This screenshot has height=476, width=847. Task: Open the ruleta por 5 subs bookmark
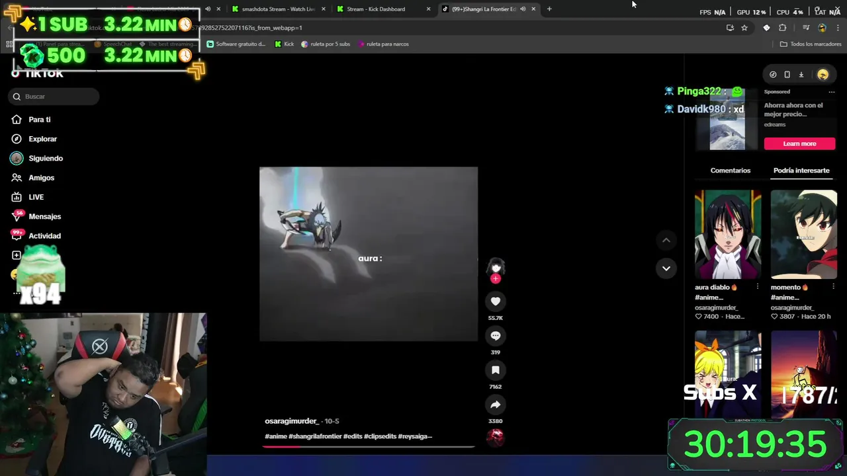click(x=326, y=44)
